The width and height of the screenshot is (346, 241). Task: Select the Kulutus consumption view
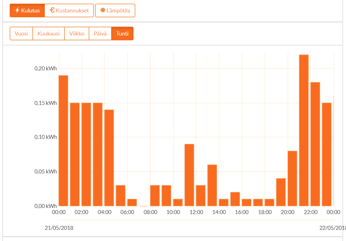[27, 10]
